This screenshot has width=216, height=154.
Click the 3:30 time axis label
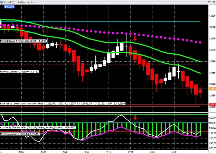tap(174, 152)
